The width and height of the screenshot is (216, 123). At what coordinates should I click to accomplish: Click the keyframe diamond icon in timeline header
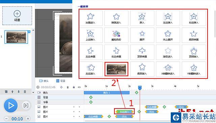click(61, 87)
